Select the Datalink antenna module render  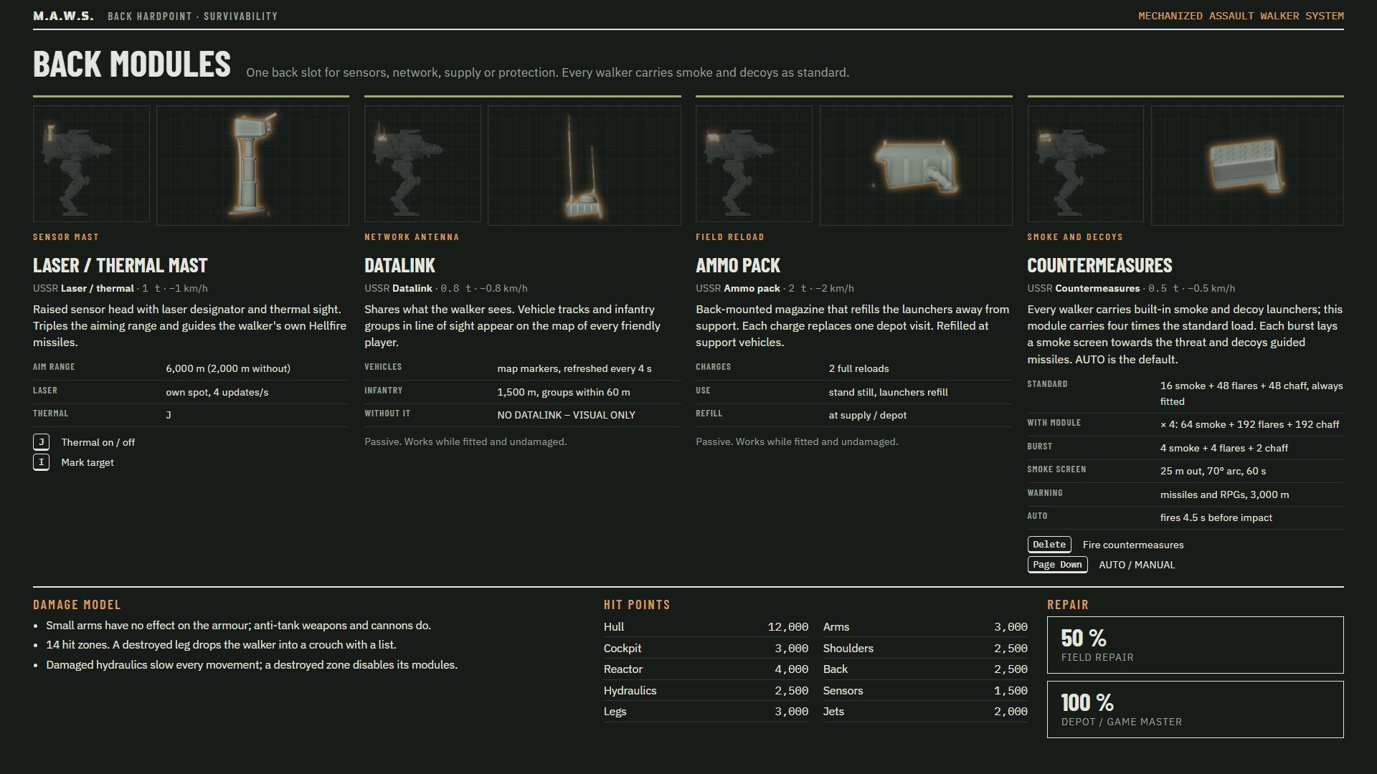click(x=584, y=166)
